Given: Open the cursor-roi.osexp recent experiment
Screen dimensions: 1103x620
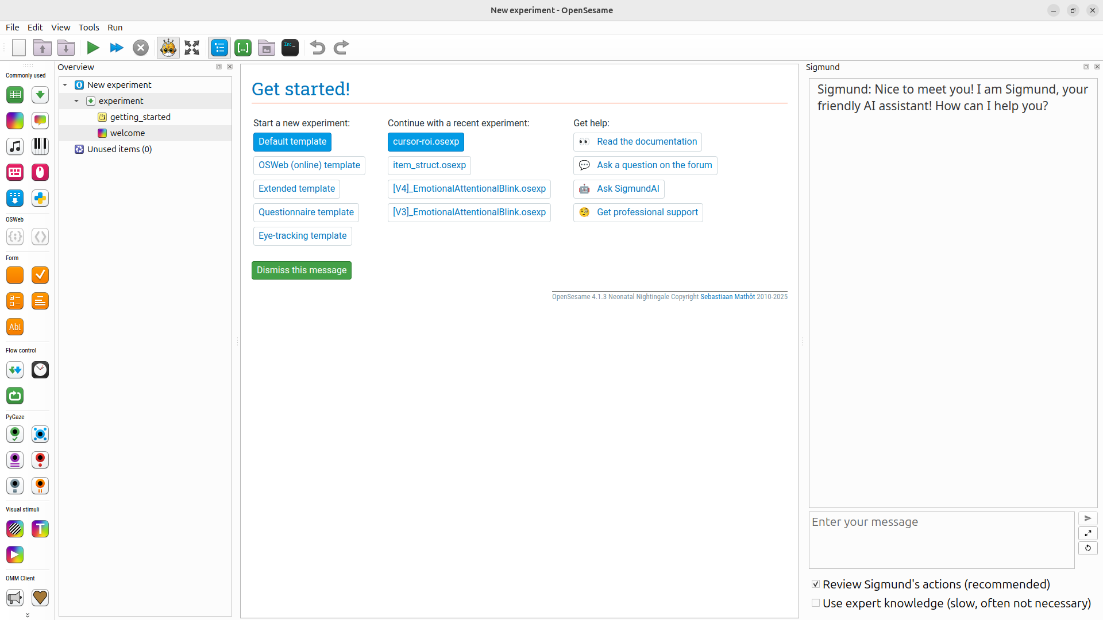Looking at the screenshot, I should 425,142.
